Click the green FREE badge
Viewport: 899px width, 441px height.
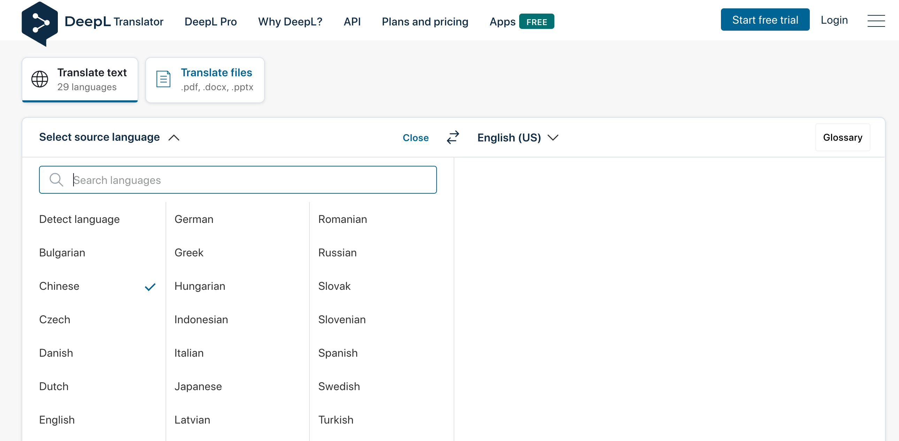pos(536,22)
